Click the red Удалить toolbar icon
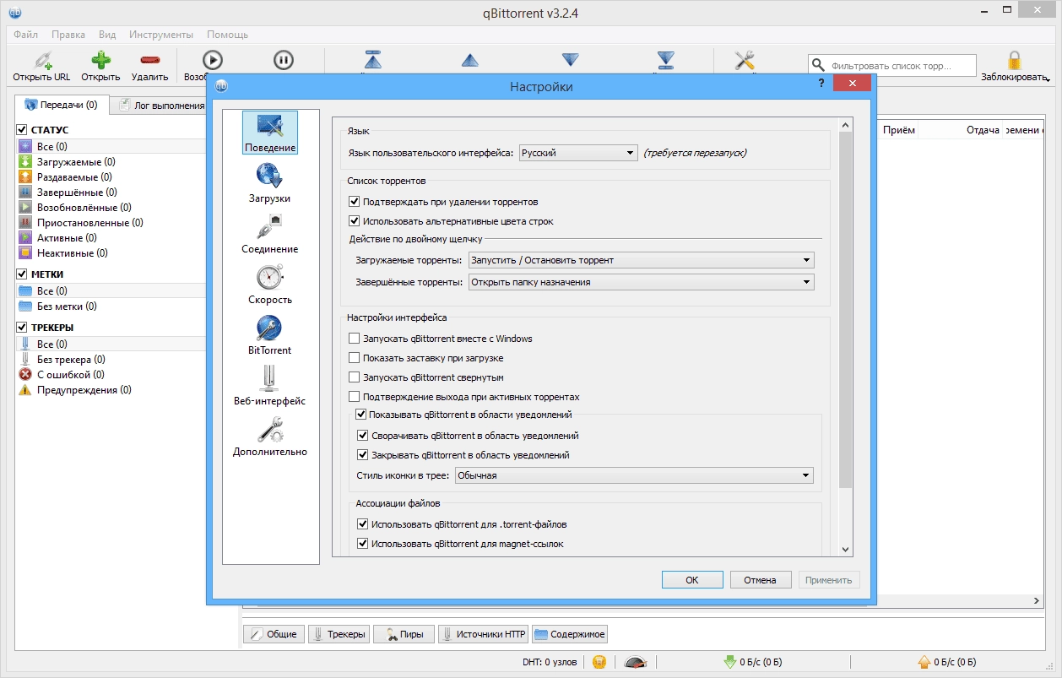The width and height of the screenshot is (1062, 678). (150, 60)
